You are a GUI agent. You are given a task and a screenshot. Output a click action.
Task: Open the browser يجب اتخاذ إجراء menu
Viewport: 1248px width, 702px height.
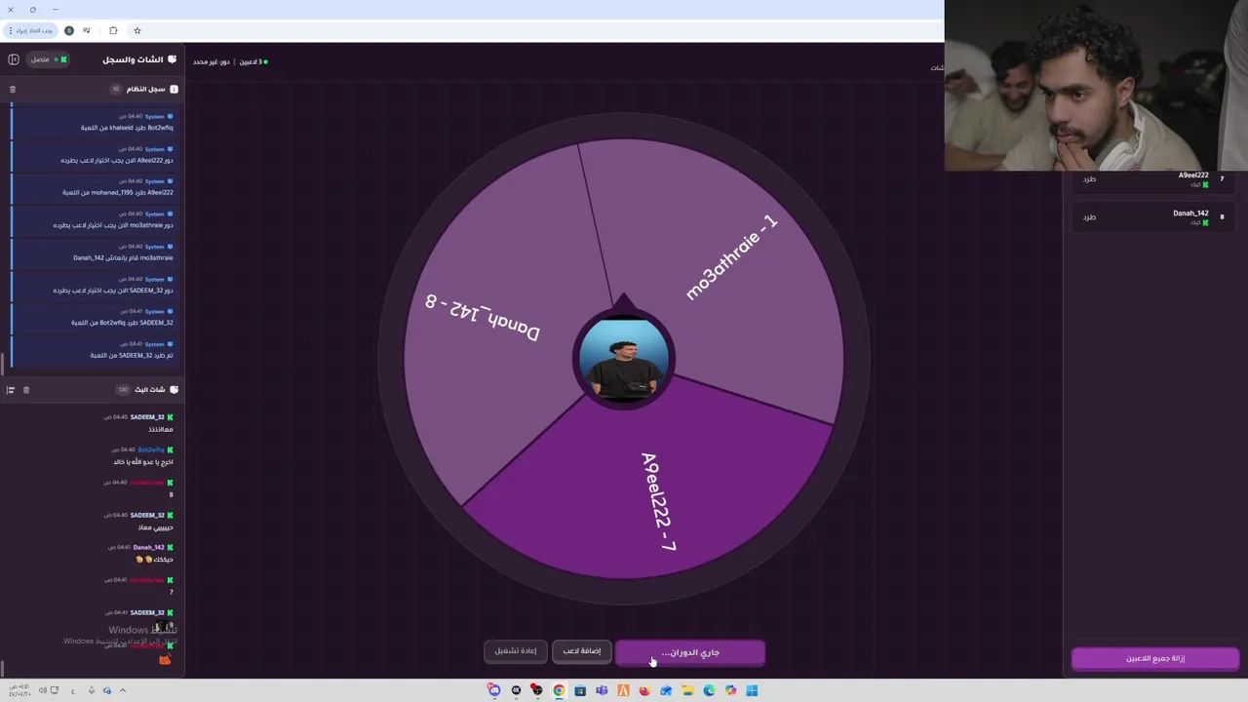tap(31, 30)
